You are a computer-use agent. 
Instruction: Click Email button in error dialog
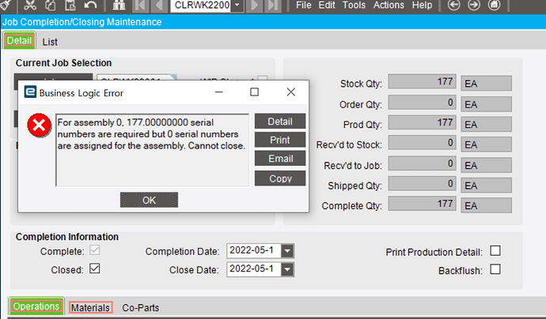(280, 159)
